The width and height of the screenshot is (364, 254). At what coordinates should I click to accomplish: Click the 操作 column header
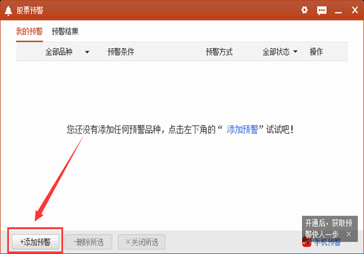pyautogui.click(x=316, y=51)
